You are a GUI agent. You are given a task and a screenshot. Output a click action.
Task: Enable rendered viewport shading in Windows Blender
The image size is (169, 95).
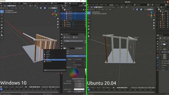point(57,8)
